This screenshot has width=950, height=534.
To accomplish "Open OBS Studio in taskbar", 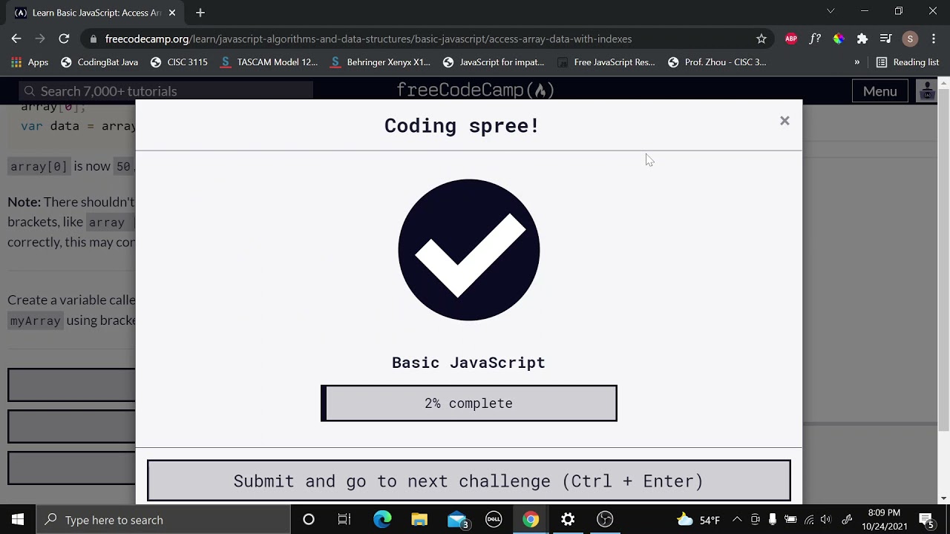I will [x=605, y=519].
